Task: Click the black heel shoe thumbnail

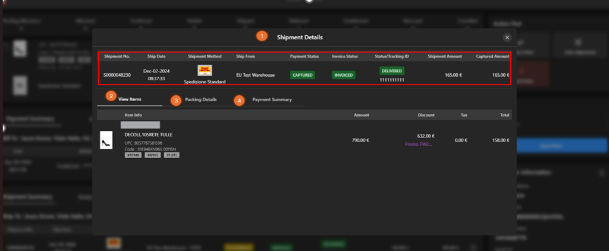Action: click(x=106, y=140)
